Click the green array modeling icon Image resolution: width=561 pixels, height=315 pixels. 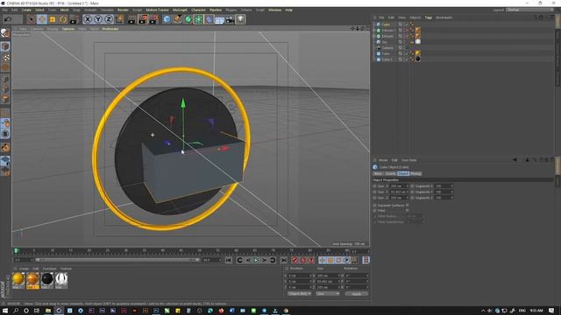198,19
